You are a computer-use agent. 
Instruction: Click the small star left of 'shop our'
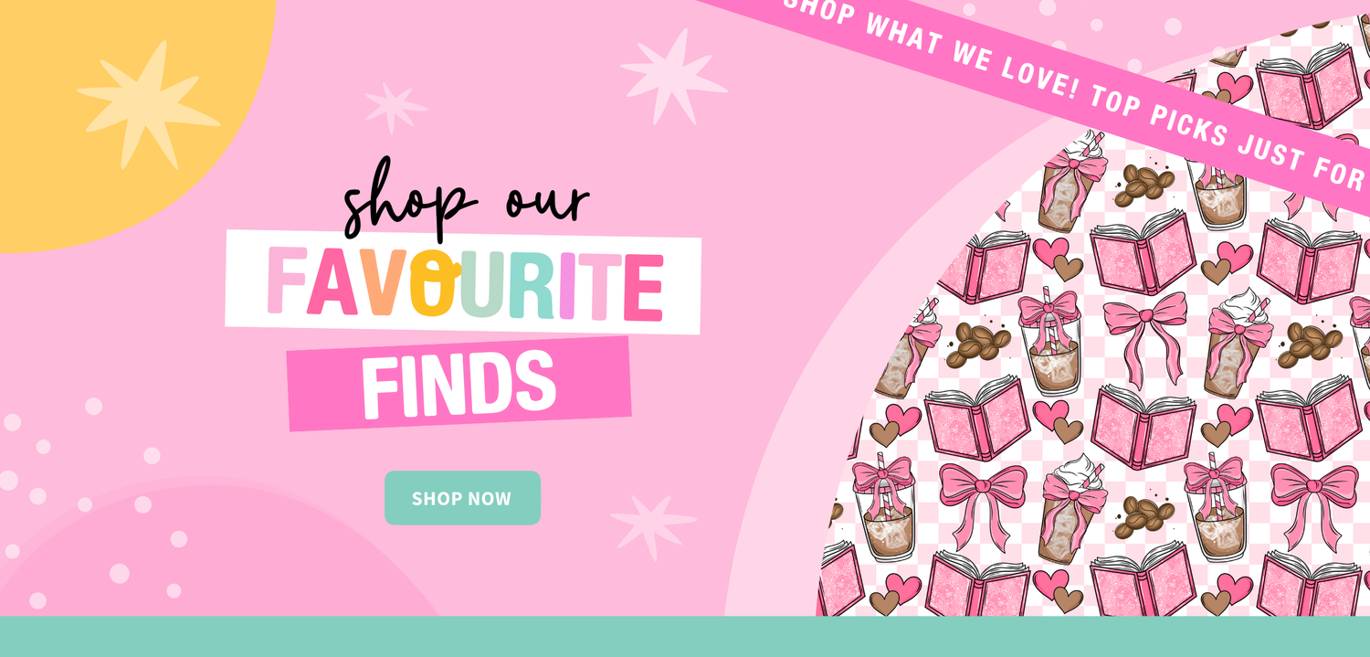pos(395,107)
